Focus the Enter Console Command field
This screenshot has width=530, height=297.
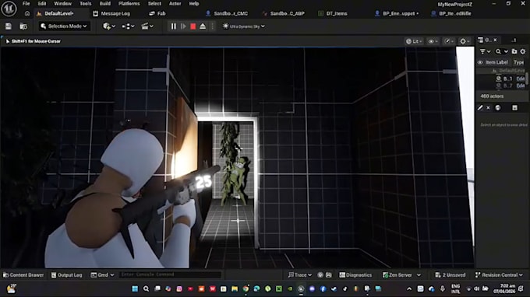click(170, 274)
